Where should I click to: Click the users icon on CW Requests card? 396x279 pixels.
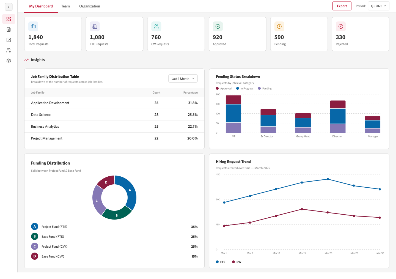pos(156,26)
